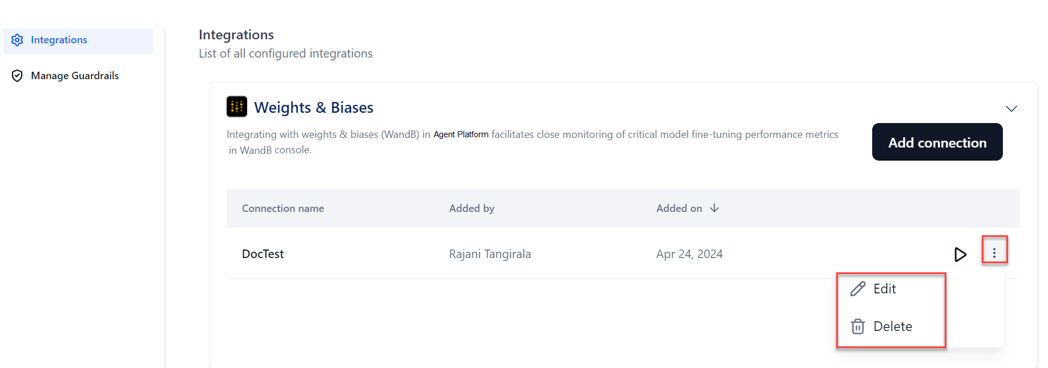Collapse the Weights & Biases section chevron
Image resolution: width=1048 pixels, height=368 pixels.
click(1011, 109)
